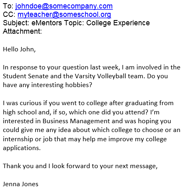184x193 pixels.
Task: Open the johndoe@somecompany.com email link
Action: [x=64, y=6]
